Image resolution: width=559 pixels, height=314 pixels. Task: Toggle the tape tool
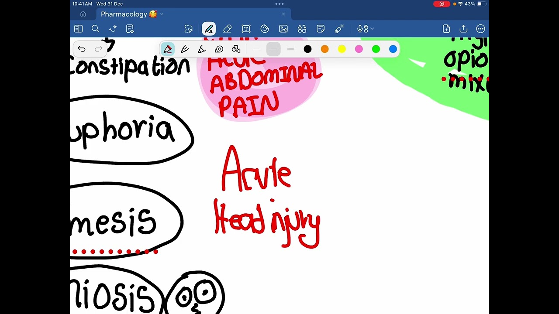(219, 49)
